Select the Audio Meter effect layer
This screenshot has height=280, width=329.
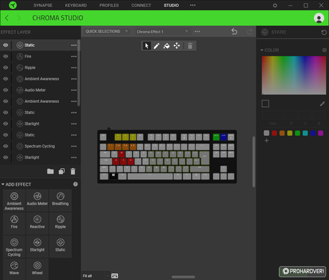(35, 90)
